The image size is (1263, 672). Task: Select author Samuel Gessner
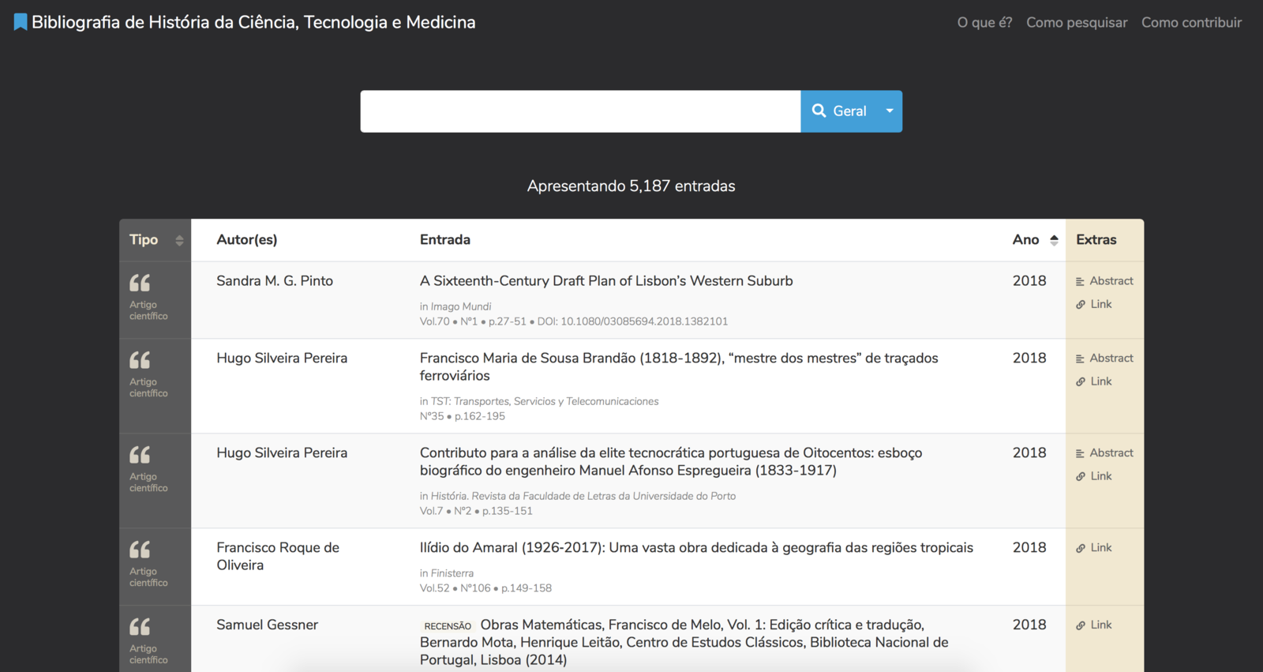(x=268, y=625)
